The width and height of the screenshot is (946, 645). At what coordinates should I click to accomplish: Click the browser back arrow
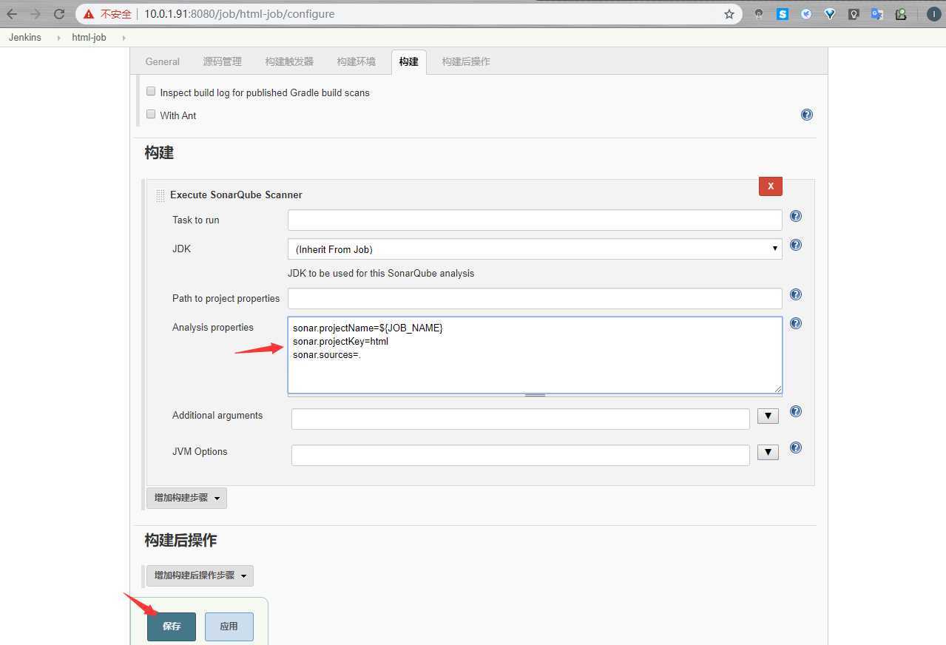point(12,13)
